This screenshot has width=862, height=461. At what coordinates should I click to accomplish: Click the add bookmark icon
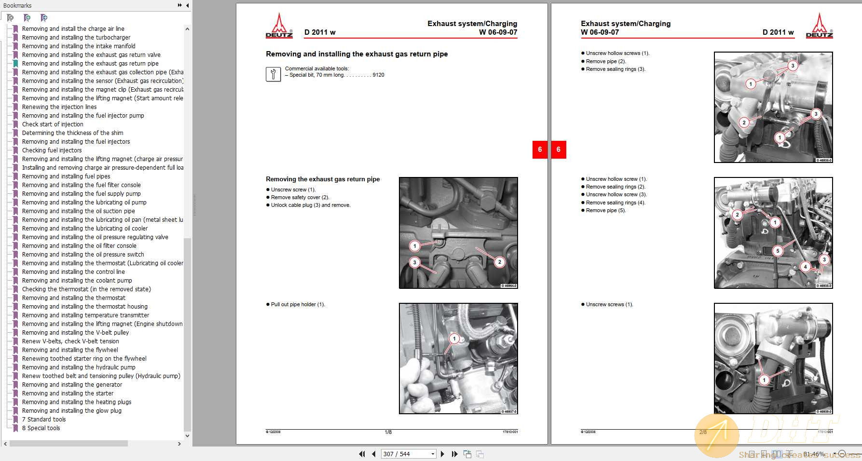[27, 18]
